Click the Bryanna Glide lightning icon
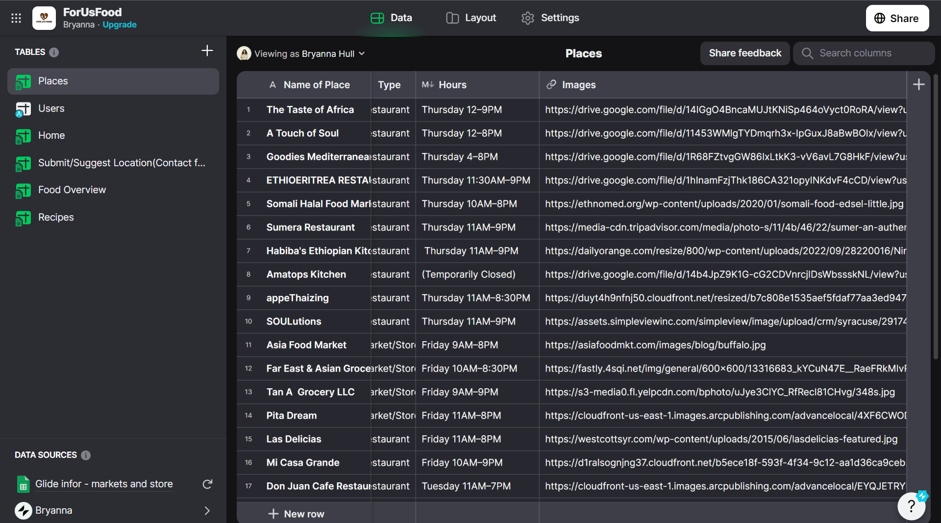 tap(23, 511)
